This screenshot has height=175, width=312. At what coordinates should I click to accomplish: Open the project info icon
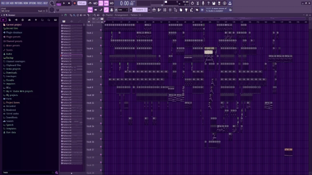[225, 3]
